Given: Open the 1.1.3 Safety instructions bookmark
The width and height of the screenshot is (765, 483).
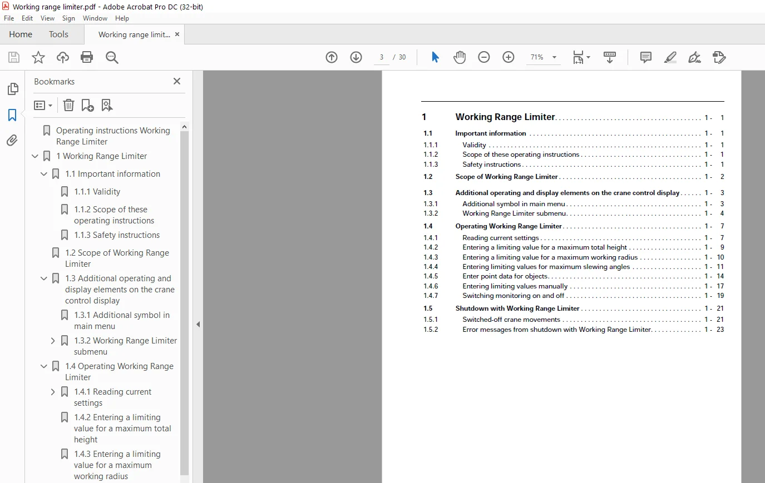Looking at the screenshot, I should [x=117, y=235].
